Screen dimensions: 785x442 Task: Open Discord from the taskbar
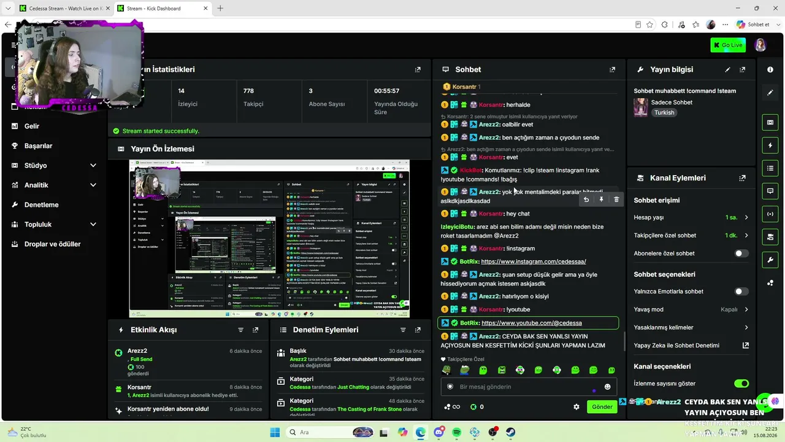tap(439, 432)
